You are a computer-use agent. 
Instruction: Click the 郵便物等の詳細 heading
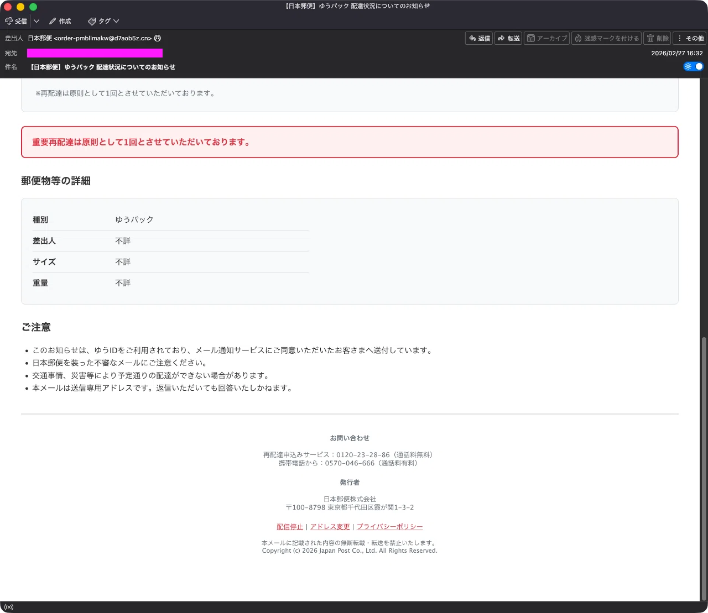pos(56,181)
